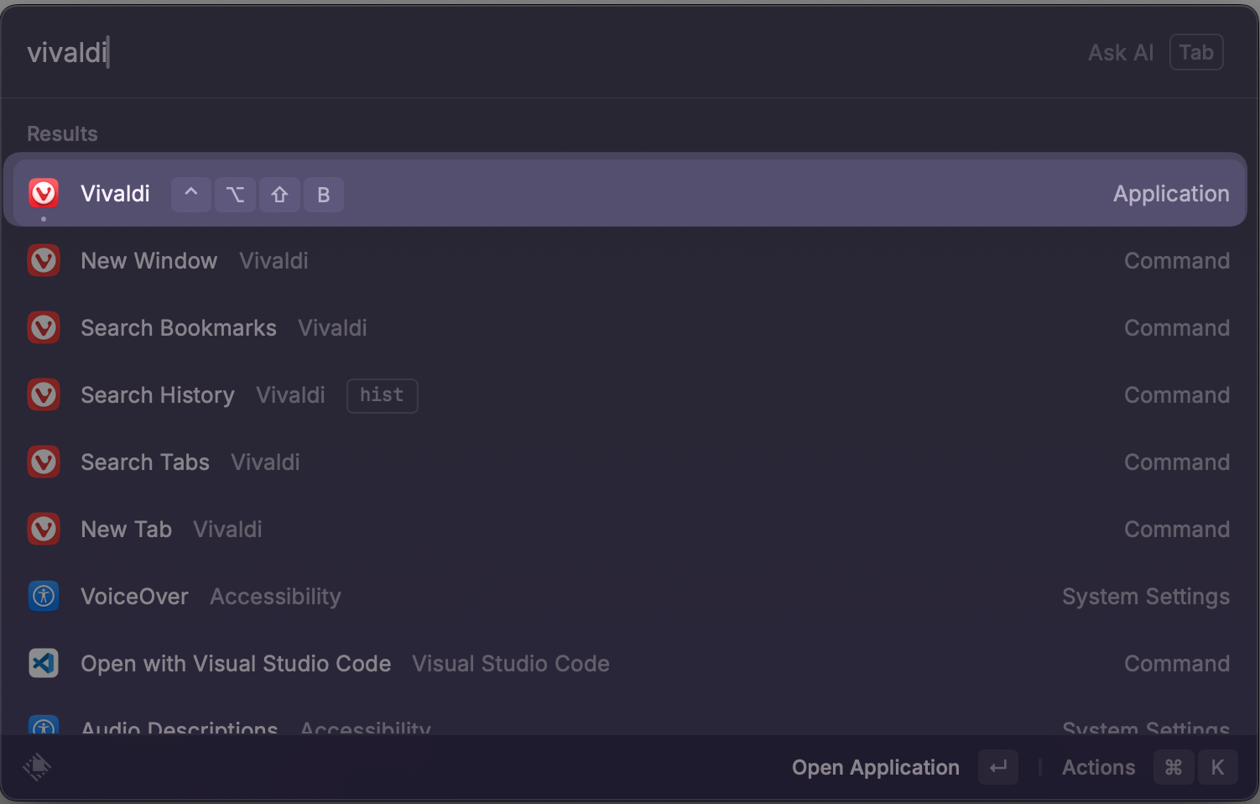Click the Search History Vivaldi icon

[43, 394]
